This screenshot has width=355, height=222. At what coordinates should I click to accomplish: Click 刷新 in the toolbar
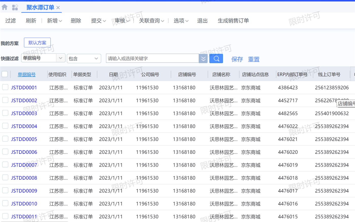pyautogui.click(x=31, y=21)
